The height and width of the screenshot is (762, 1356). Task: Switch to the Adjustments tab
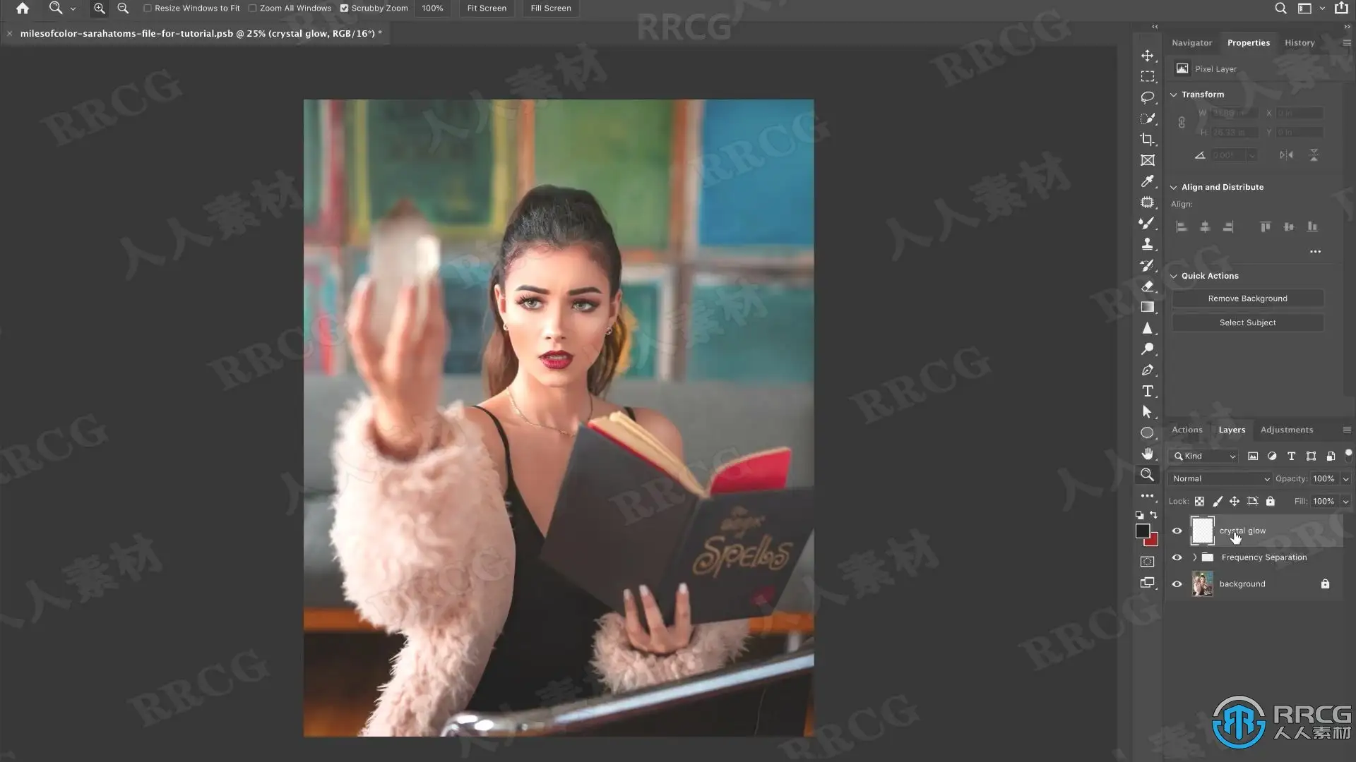1286,430
